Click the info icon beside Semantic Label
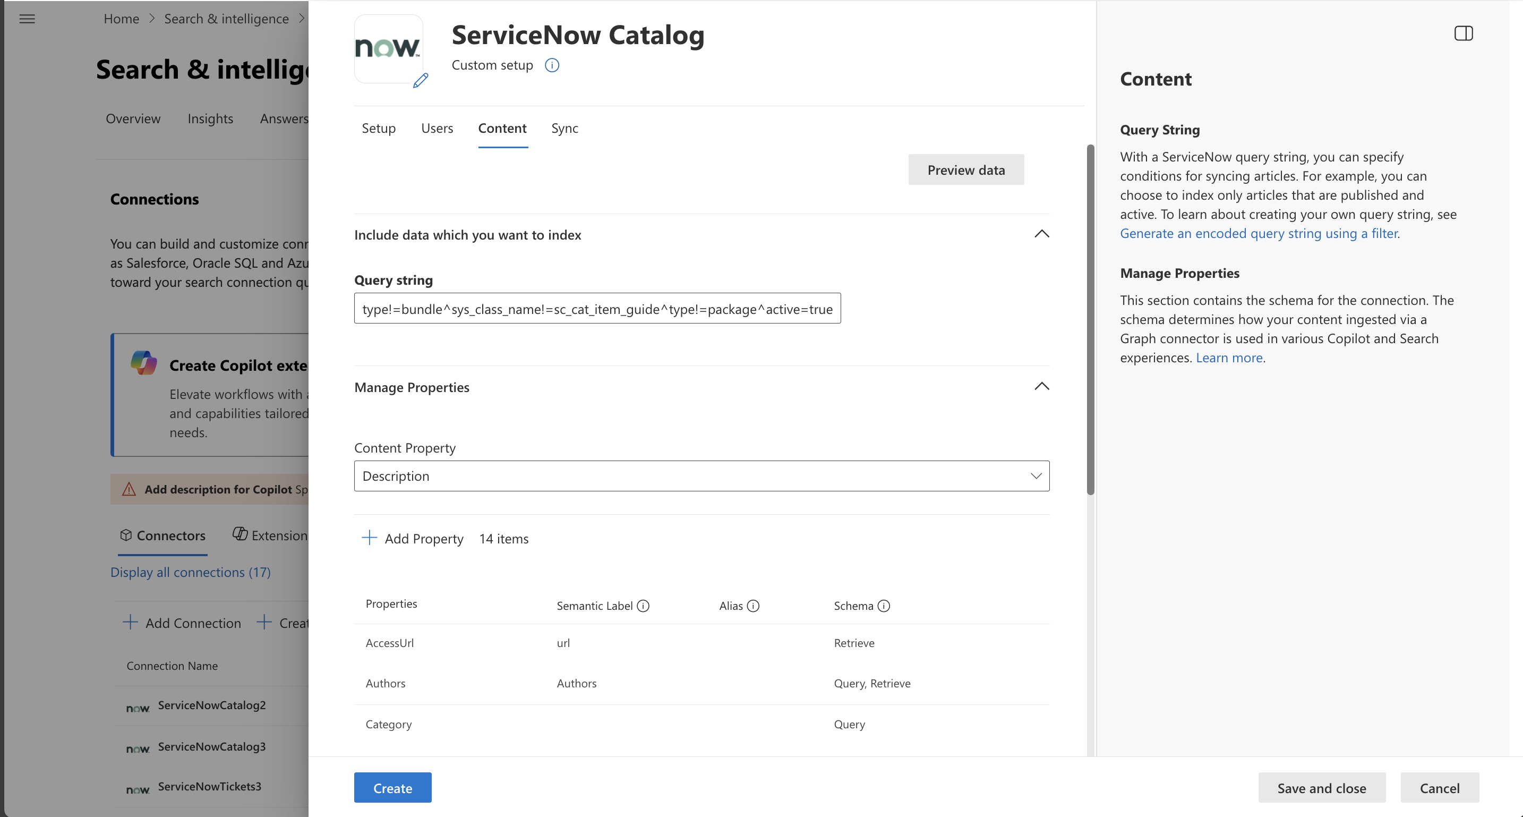The image size is (1523, 817). (643, 606)
